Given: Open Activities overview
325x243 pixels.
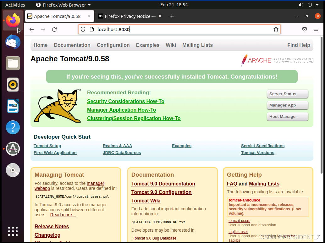Looking at the screenshot, I should (x=15, y=5).
